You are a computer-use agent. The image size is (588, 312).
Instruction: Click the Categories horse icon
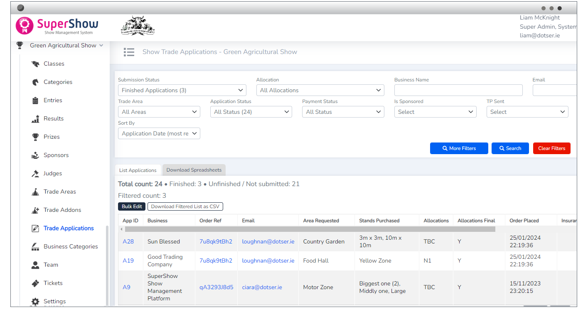pos(35,82)
